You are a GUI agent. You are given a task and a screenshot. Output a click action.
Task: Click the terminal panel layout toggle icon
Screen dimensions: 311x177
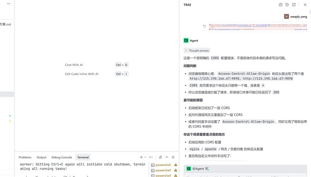pos(160,157)
